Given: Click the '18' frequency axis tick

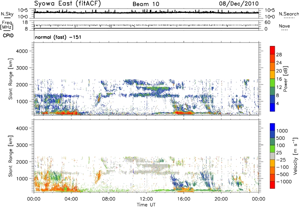Looking at the screenshot, I should (x=25, y=22).
